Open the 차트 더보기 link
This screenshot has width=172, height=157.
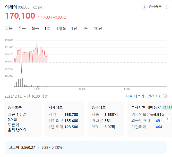pyautogui.click(x=135, y=96)
